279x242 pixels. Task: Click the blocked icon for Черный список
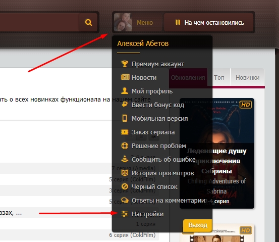point(125,186)
